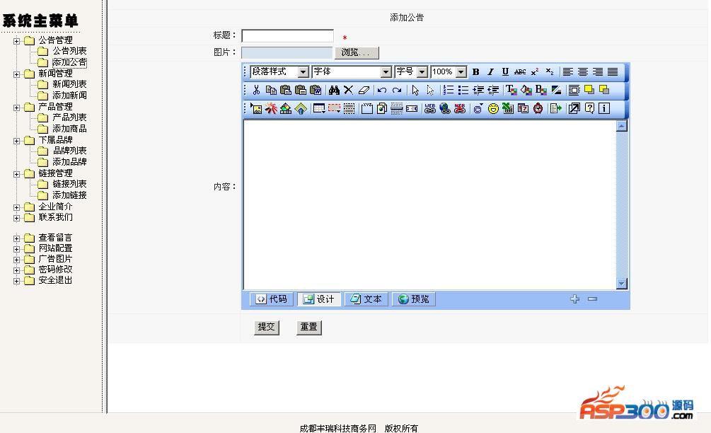Click the 浏览... browse button
This screenshot has width=711, height=433.
point(357,52)
